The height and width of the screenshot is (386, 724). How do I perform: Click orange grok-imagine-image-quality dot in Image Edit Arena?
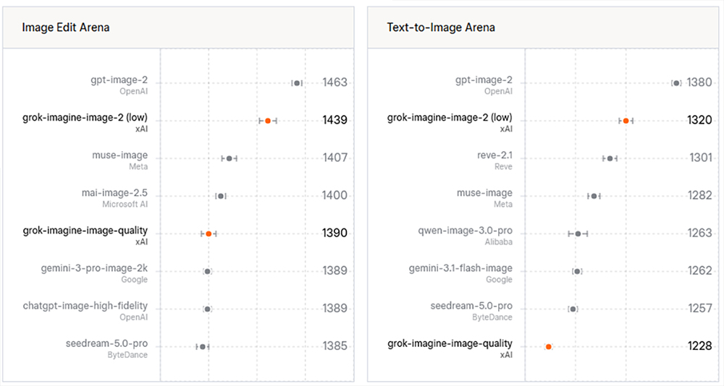[209, 233]
